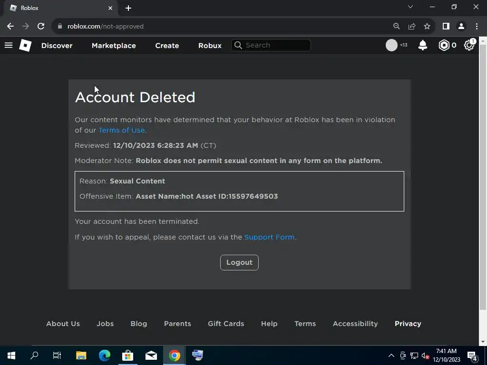
Task: Open the Windows Start menu
Action: (x=11, y=355)
